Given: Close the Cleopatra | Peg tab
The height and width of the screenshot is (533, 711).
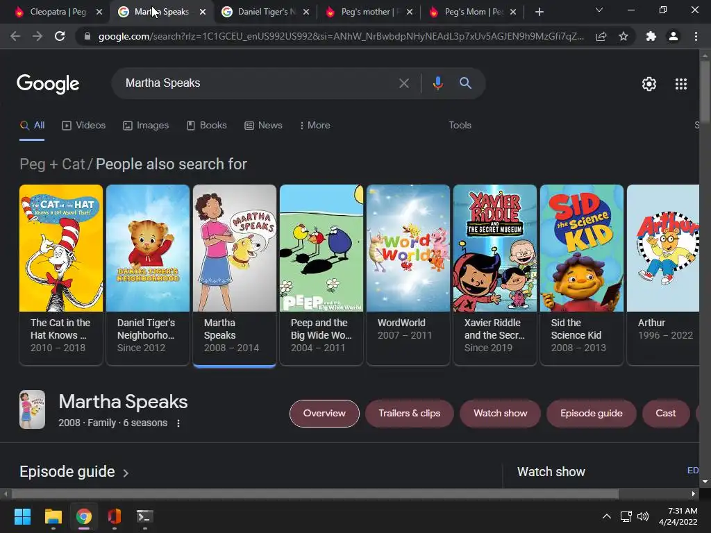Looking at the screenshot, I should [99, 12].
